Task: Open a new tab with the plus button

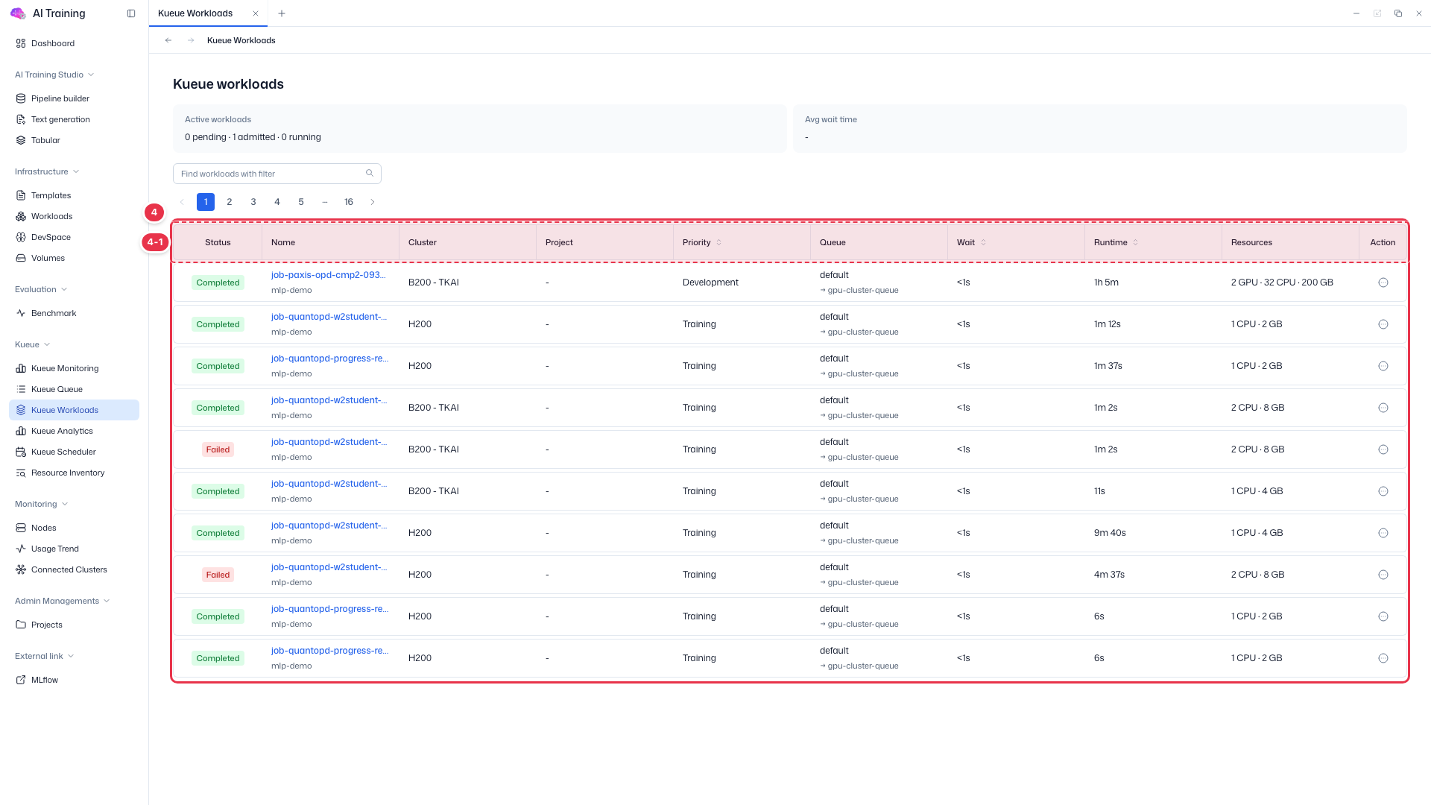Action: tap(281, 13)
